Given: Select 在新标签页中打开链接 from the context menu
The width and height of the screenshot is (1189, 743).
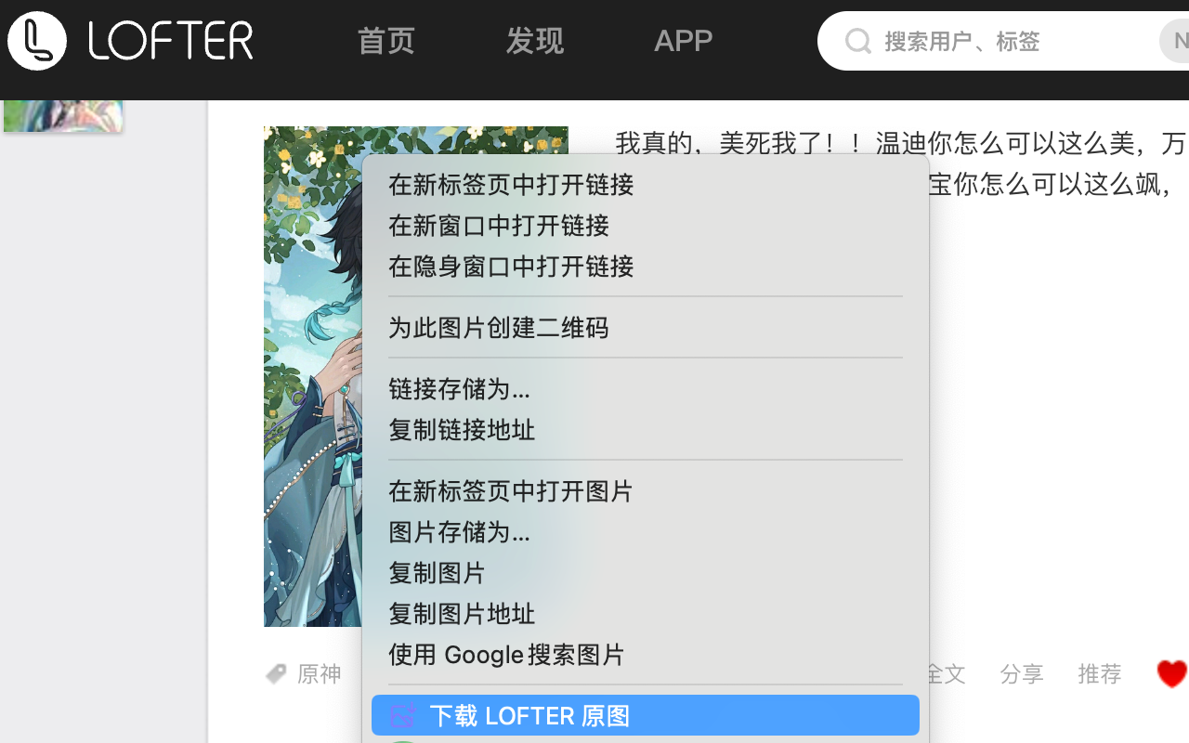Looking at the screenshot, I should tap(511, 186).
